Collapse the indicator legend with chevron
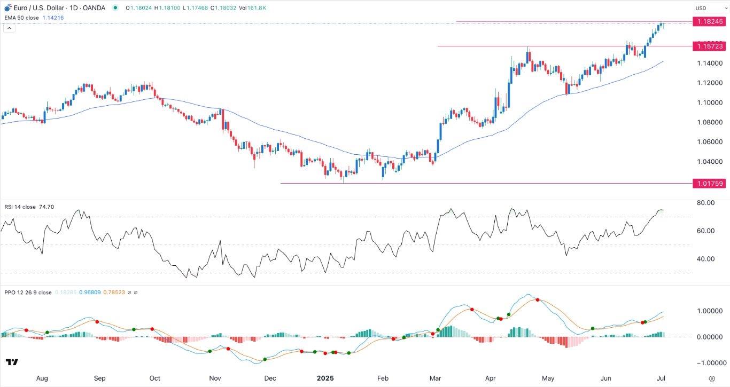Screen dimensions: 730x387 (9, 28)
